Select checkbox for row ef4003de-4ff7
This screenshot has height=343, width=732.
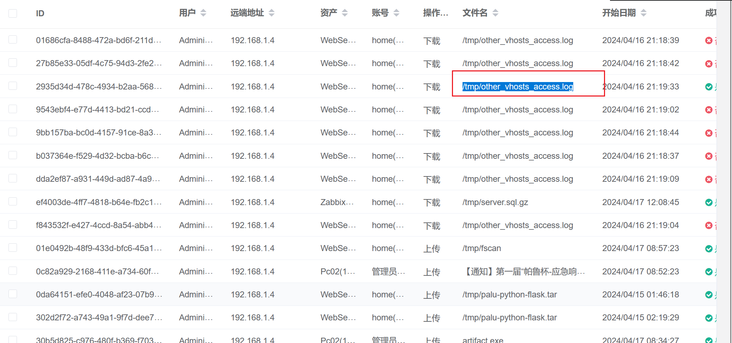13,201
